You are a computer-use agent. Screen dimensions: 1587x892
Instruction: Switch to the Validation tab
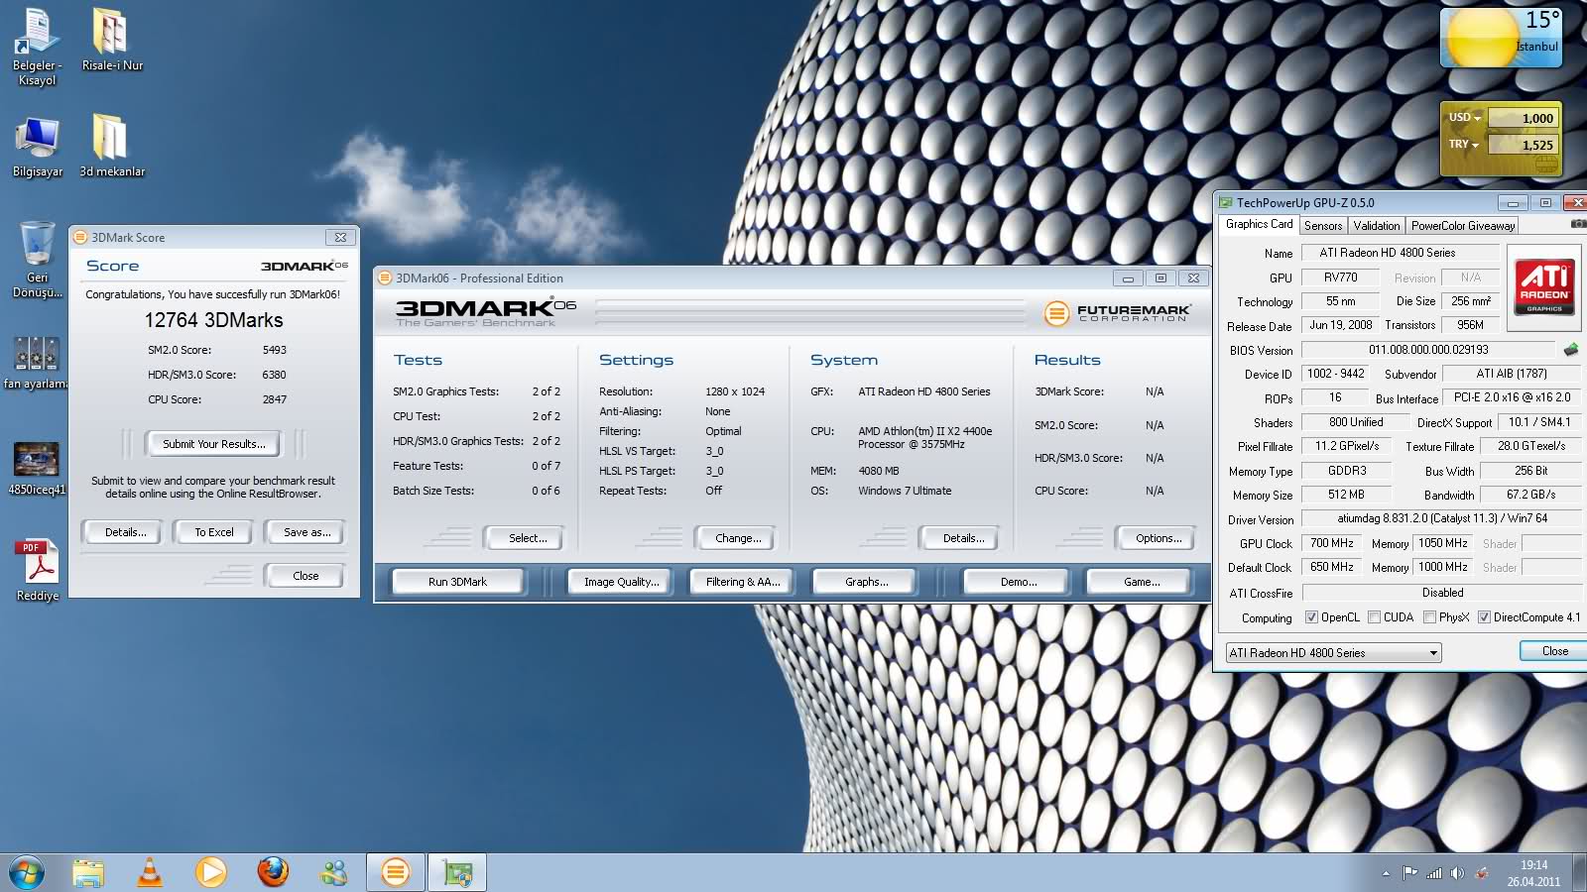click(1377, 226)
